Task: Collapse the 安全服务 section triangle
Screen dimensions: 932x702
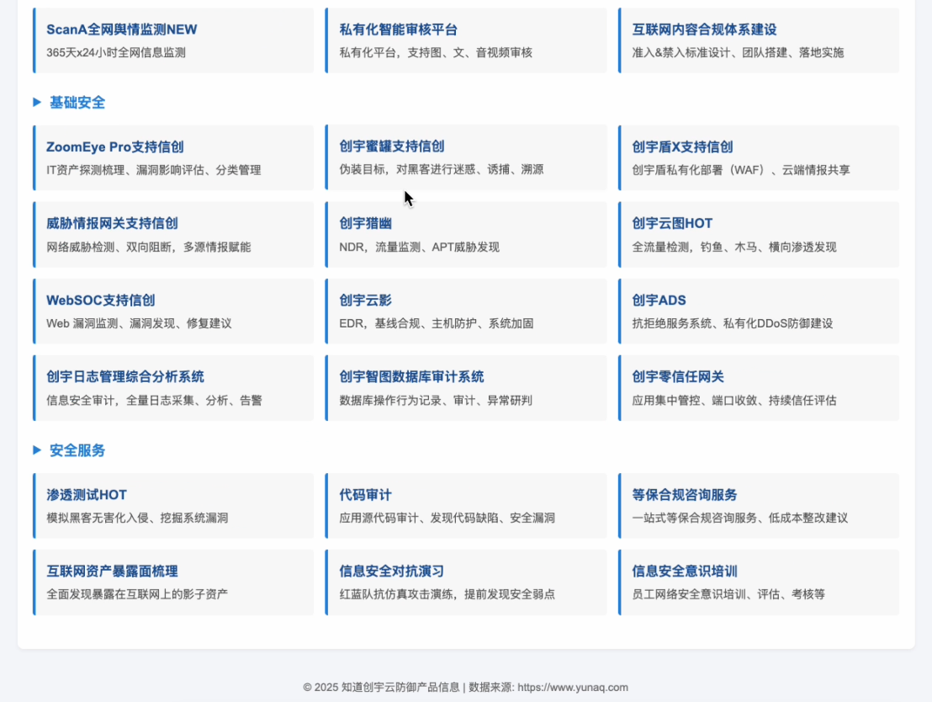Action: [x=37, y=450]
